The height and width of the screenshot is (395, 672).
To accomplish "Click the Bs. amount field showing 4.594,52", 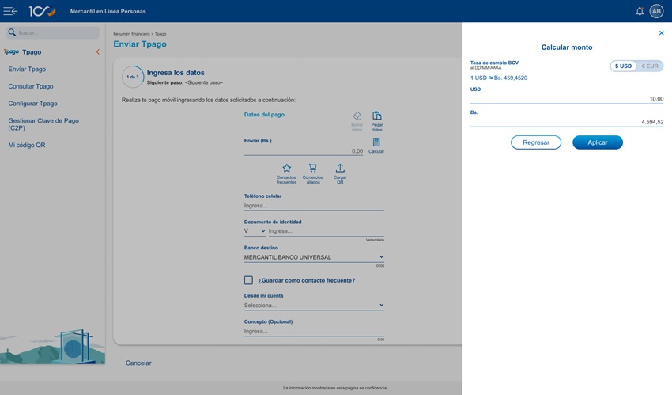I will click(x=567, y=122).
